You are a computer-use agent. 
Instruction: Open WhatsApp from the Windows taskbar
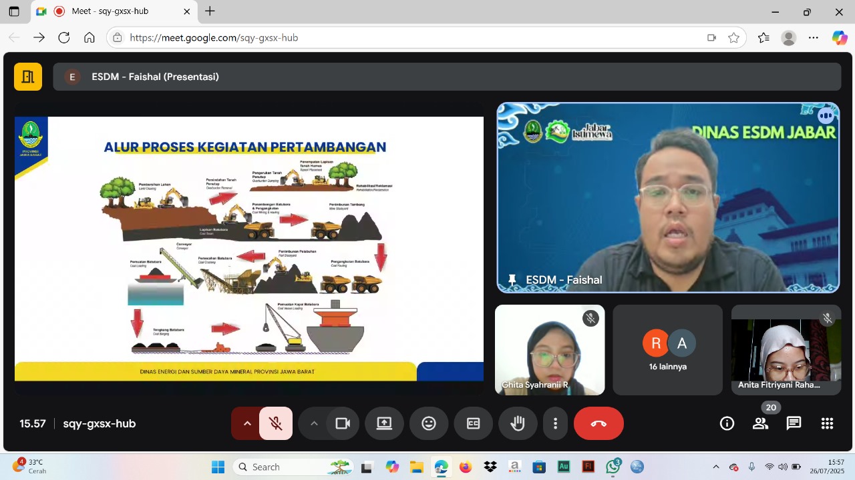(x=613, y=467)
